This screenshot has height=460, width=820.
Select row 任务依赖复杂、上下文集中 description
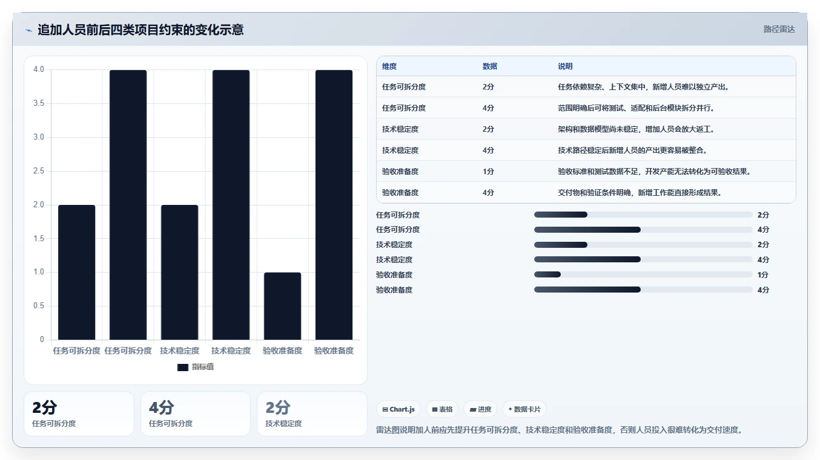click(x=643, y=86)
